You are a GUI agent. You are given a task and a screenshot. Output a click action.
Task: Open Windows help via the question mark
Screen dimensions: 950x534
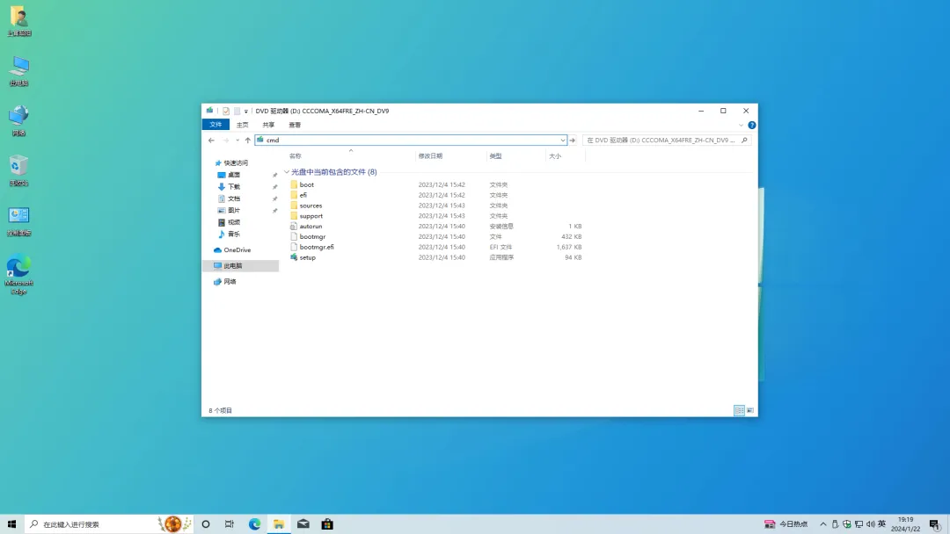(752, 125)
